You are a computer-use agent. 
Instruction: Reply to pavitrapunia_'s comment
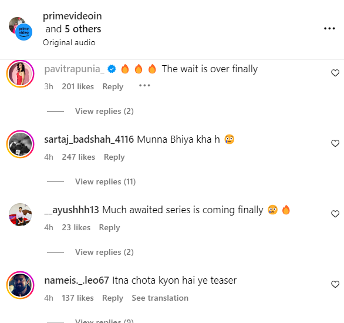113,87
